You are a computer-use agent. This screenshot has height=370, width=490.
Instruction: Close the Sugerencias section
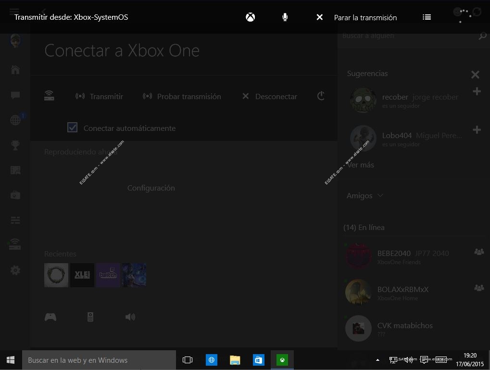[475, 75]
